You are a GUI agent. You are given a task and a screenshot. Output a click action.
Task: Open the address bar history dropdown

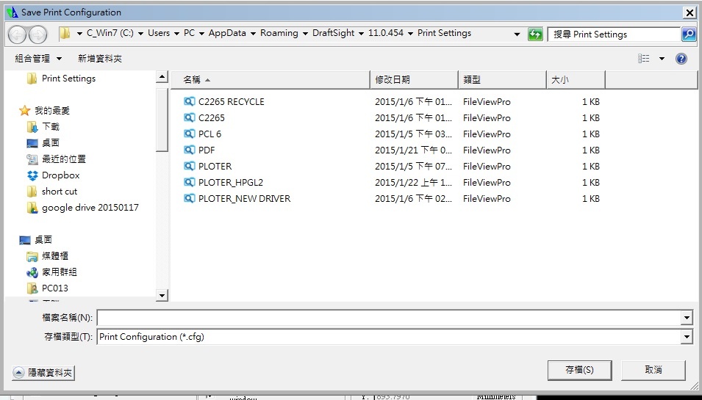[517, 34]
